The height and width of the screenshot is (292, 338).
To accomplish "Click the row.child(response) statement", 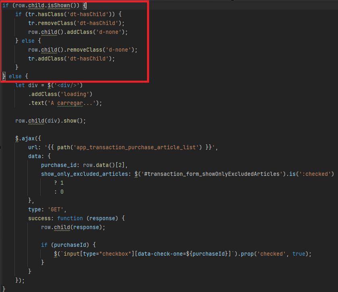I will [73, 227].
